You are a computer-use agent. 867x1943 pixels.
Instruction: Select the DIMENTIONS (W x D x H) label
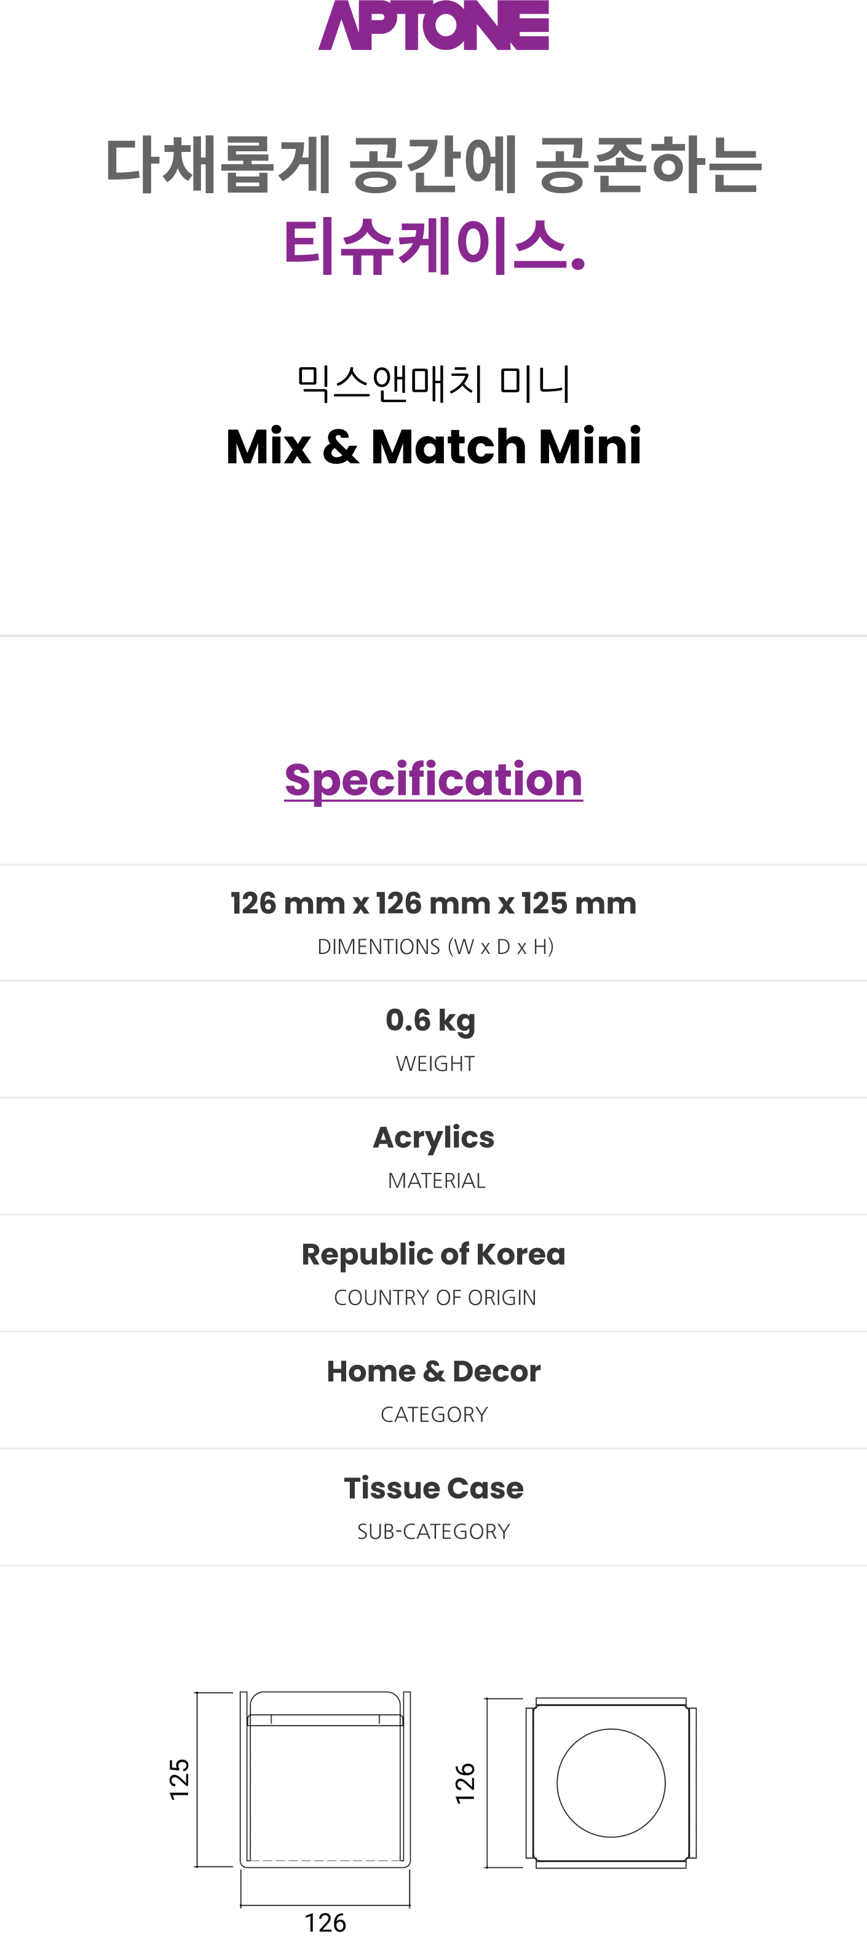[x=435, y=947]
